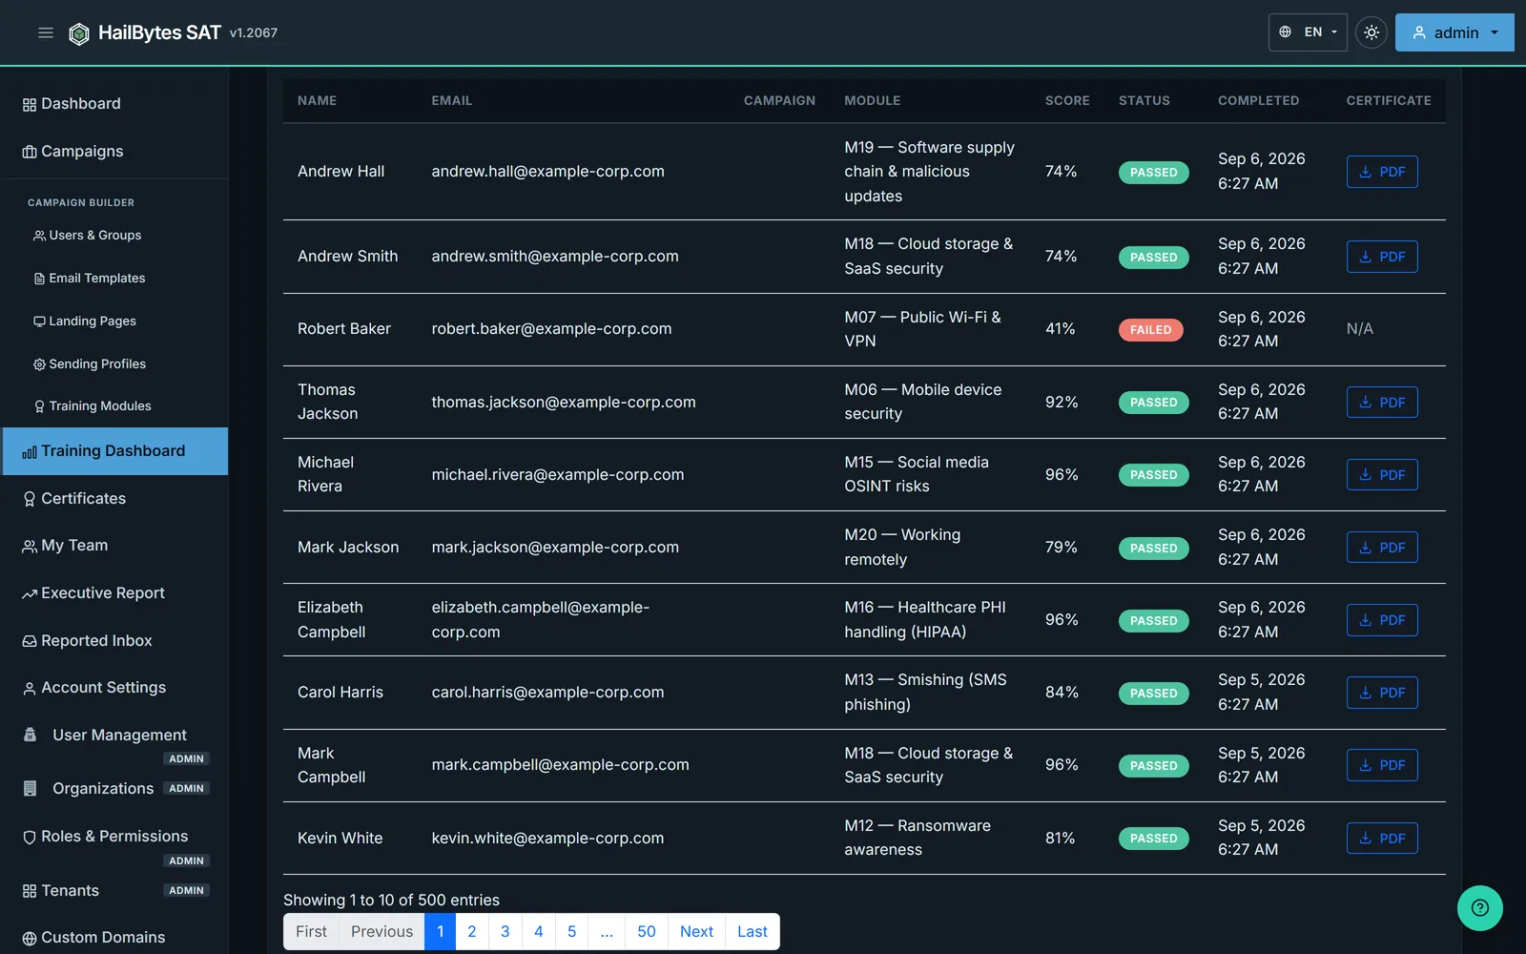The width and height of the screenshot is (1526, 954).
Task: Click the Sending Profiles gear icon
Action: (39, 364)
